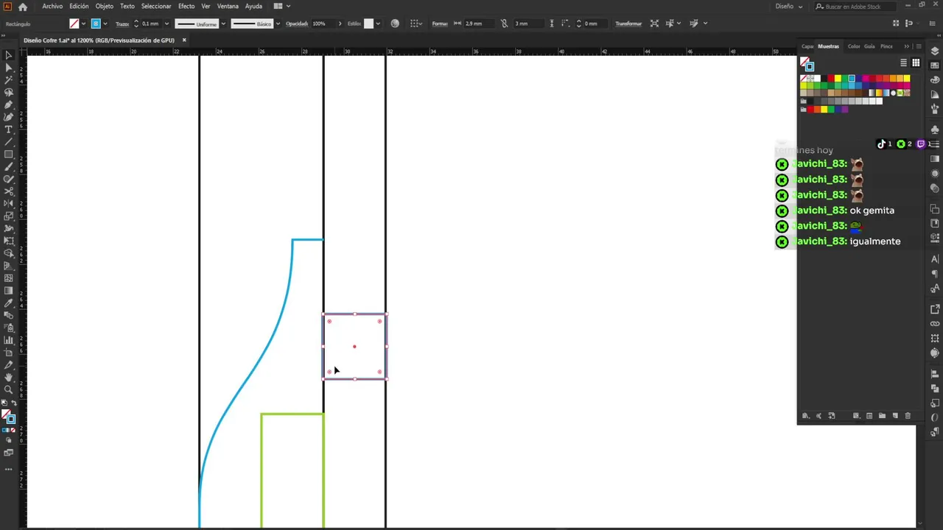Select the Type (T) tool
The width and height of the screenshot is (943, 530).
tap(9, 130)
